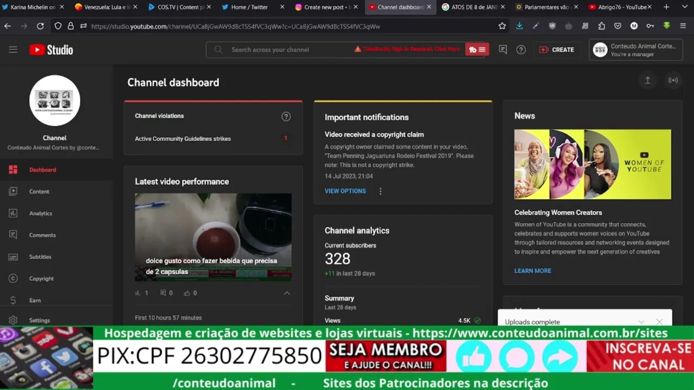The image size is (694, 390).
Task: Click the Save to Pocket icon
Action: point(618,26)
